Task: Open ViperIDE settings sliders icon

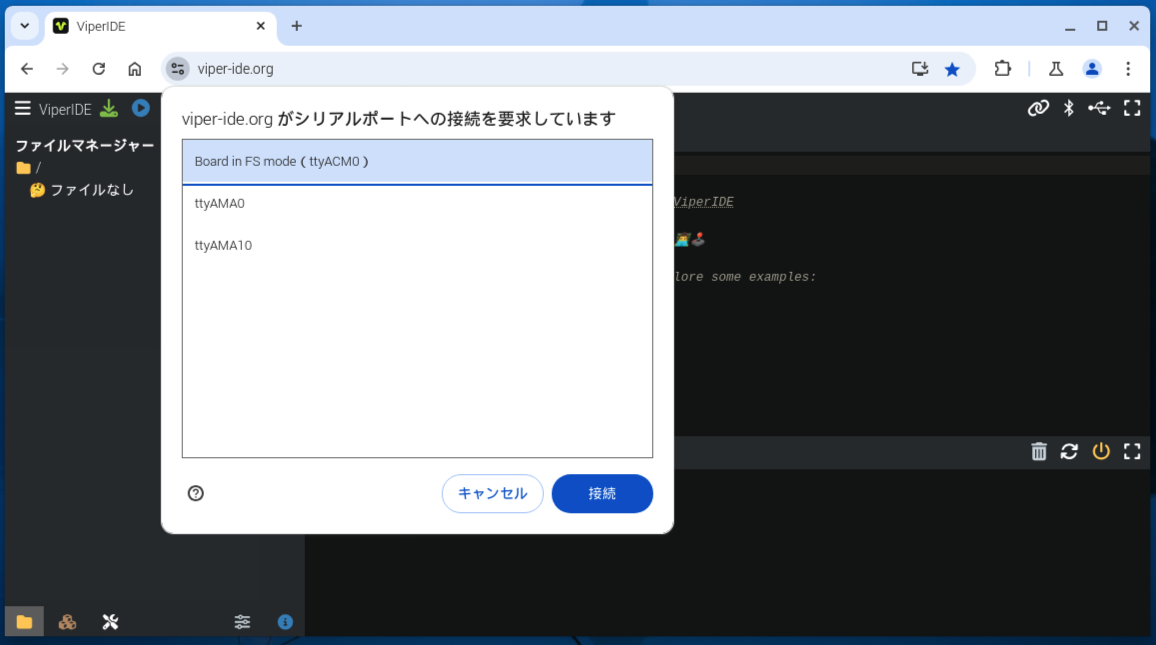Action: 242,622
